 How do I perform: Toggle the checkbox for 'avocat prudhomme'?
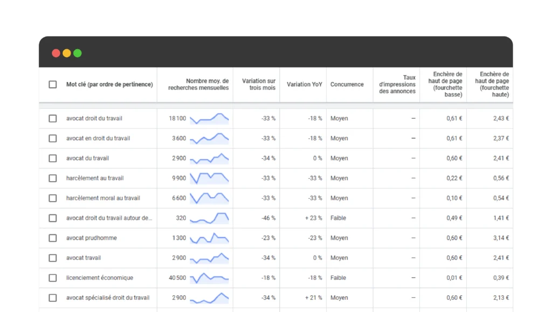53,238
